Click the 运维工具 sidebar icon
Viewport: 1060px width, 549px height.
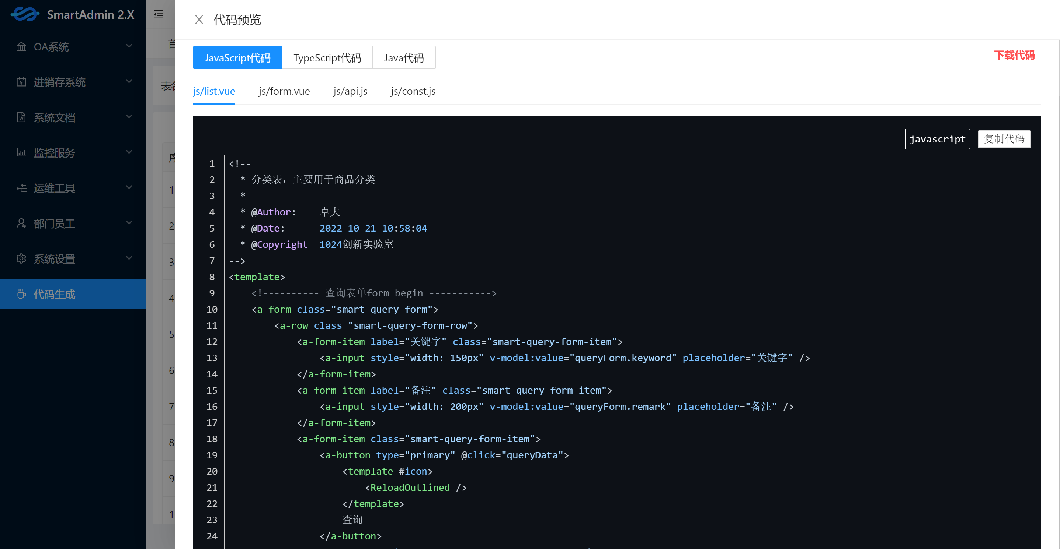coord(21,188)
